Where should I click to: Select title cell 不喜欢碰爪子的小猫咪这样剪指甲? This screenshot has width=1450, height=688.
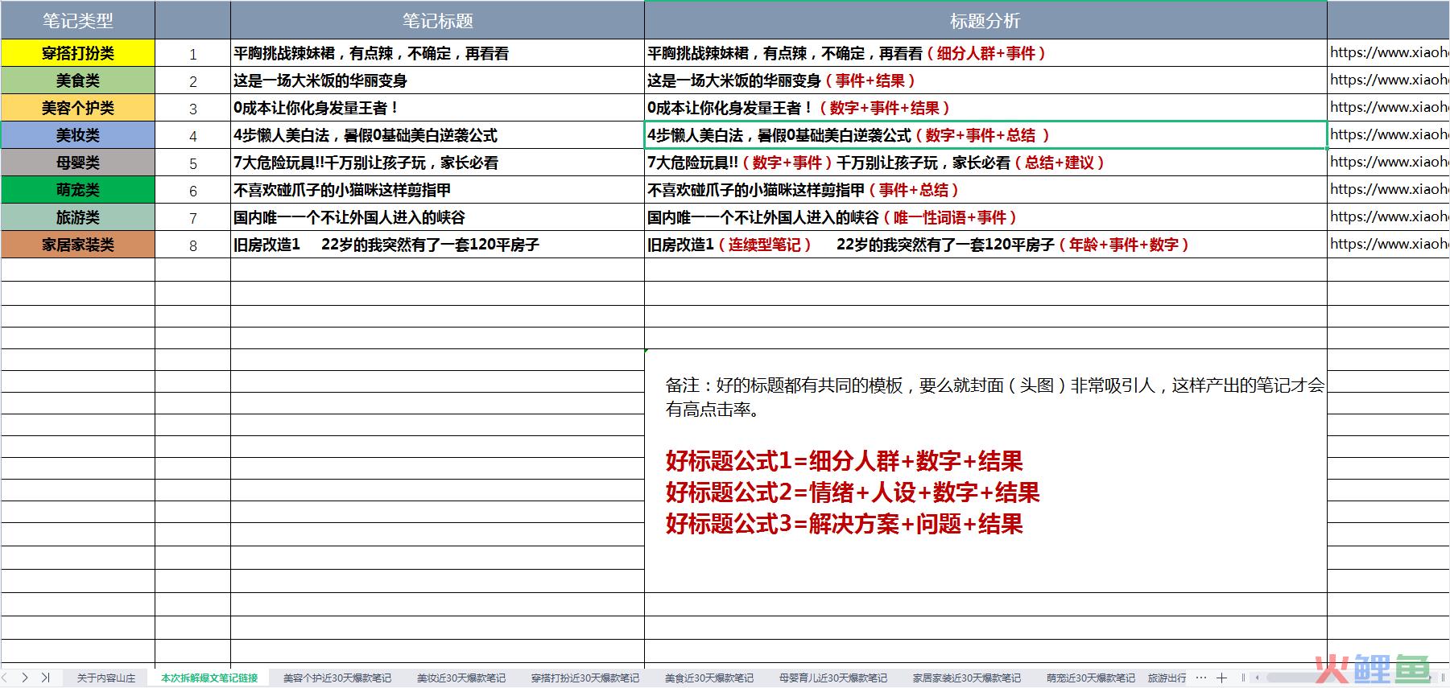pos(437,190)
